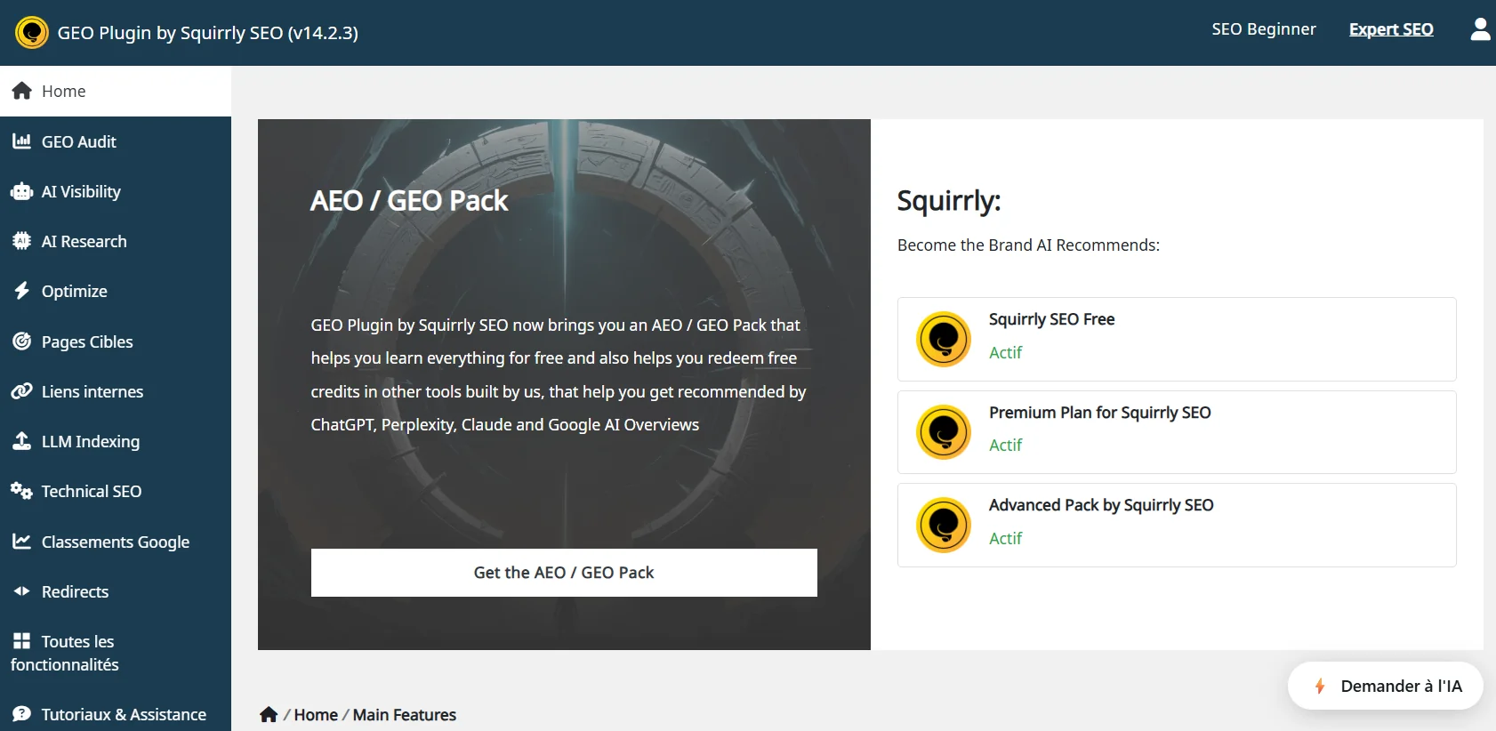Screen dimensions: 1496x731
Task: Click the Technical SEO gears icon
Action: tap(22, 491)
